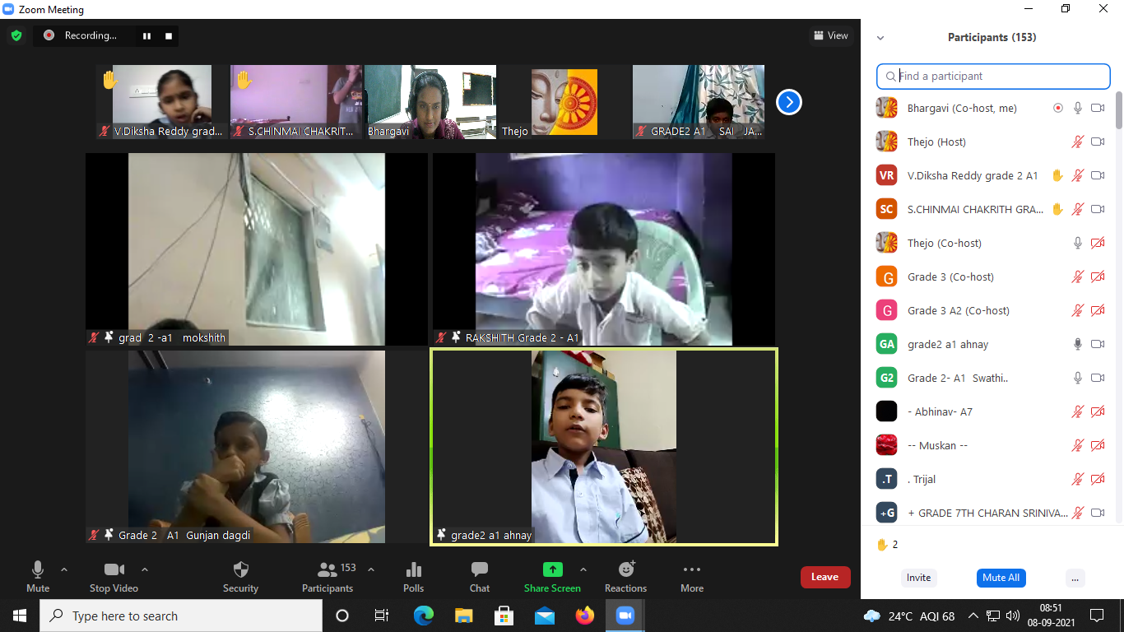This screenshot has height=632, width=1124.
Task: Open the Polls icon in toolbar
Action: tap(414, 569)
